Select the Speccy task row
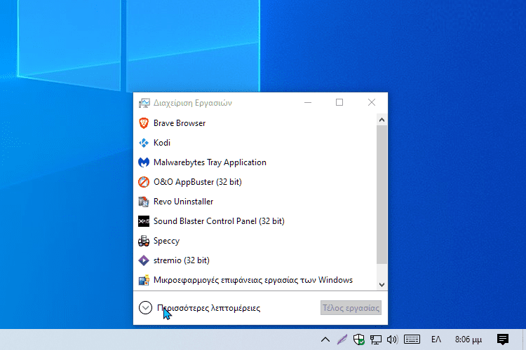 point(255,241)
